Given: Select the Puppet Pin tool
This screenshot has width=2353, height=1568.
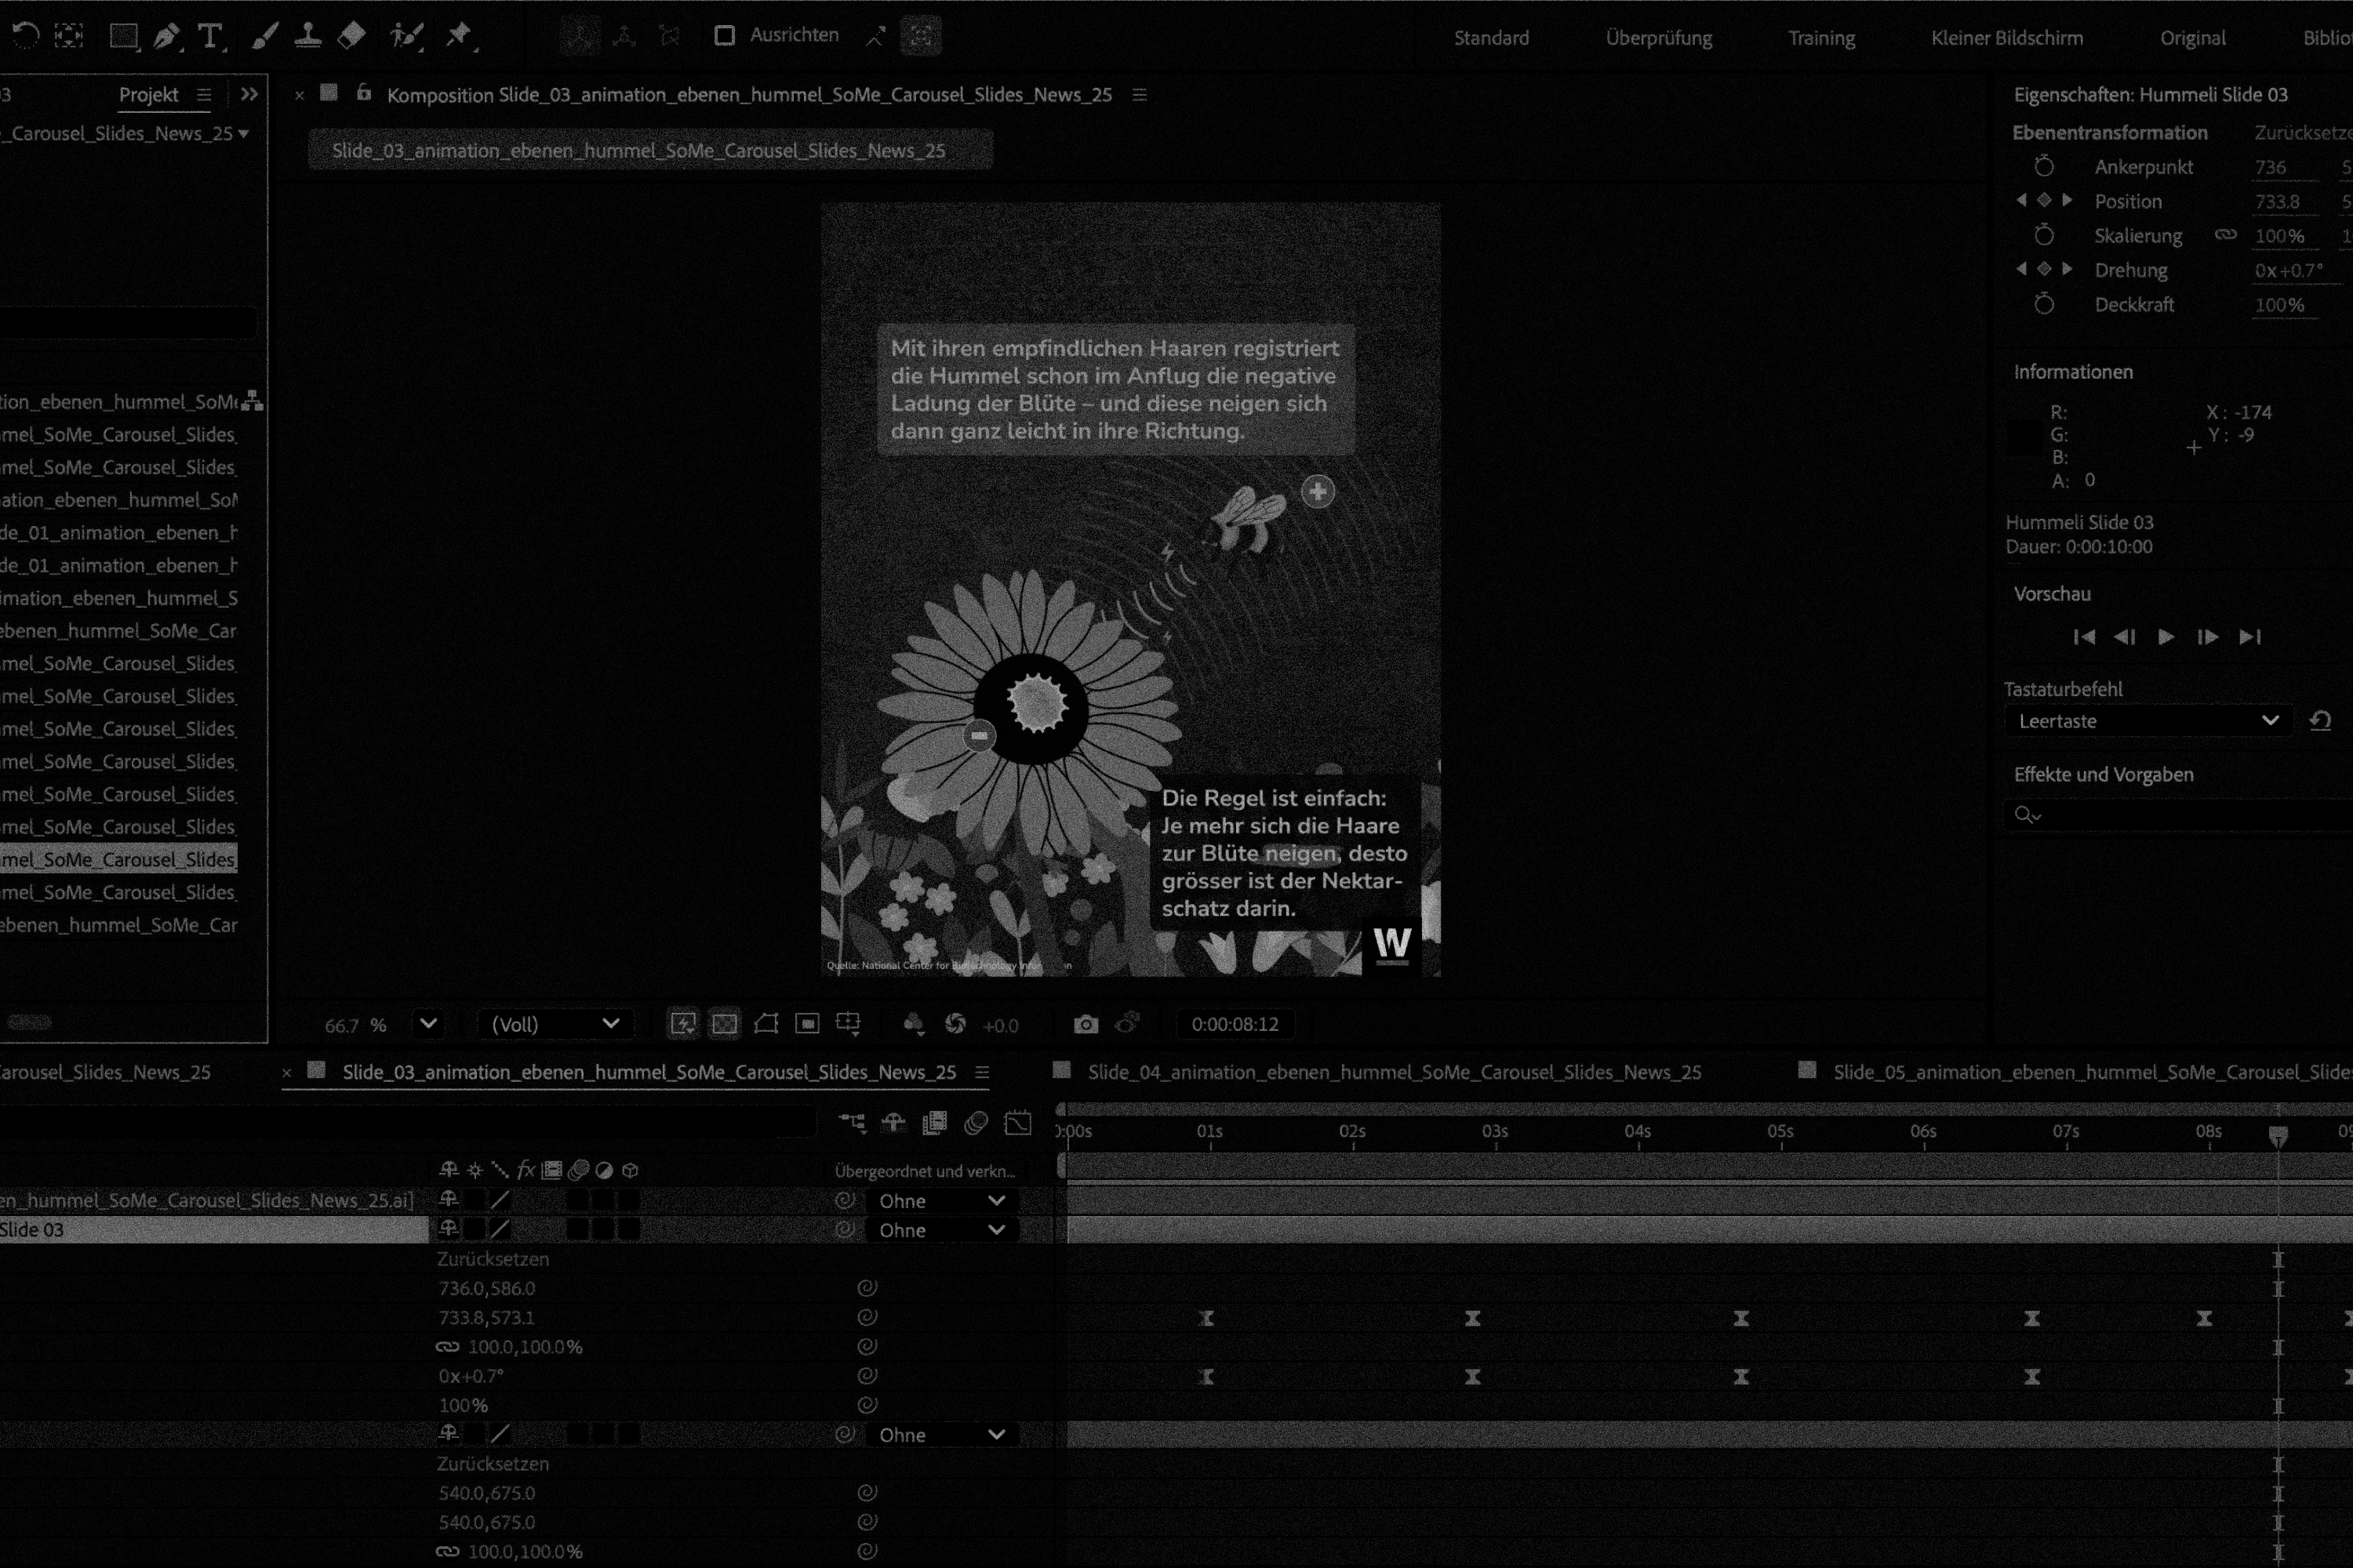Looking at the screenshot, I should tap(458, 36).
